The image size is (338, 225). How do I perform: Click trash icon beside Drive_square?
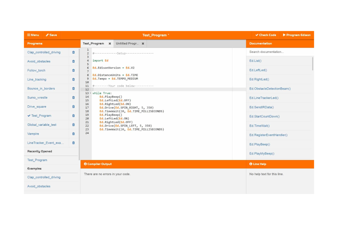pos(73,106)
